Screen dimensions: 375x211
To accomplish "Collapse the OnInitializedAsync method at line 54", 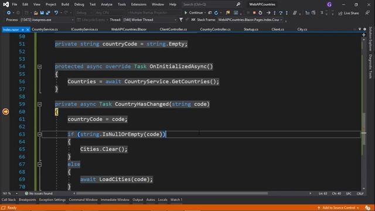I will click(39, 66).
